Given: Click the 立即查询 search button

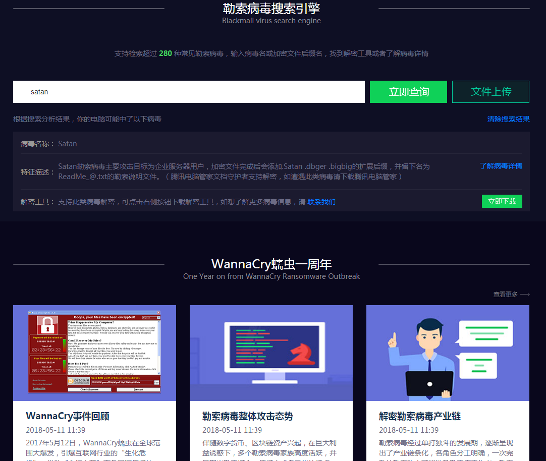Looking at the screenshot, I should (408, 92).
